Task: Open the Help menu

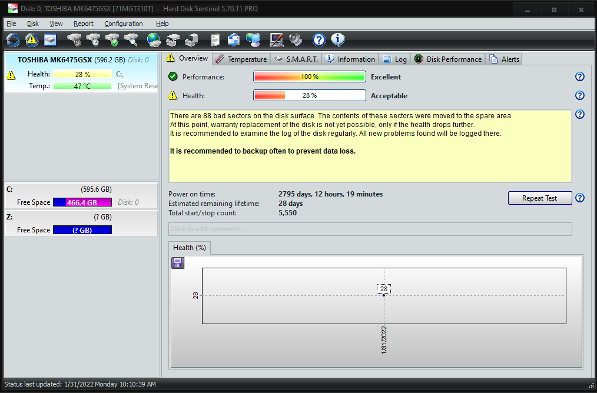Action: pyautogui.click(x=162, y=24)
